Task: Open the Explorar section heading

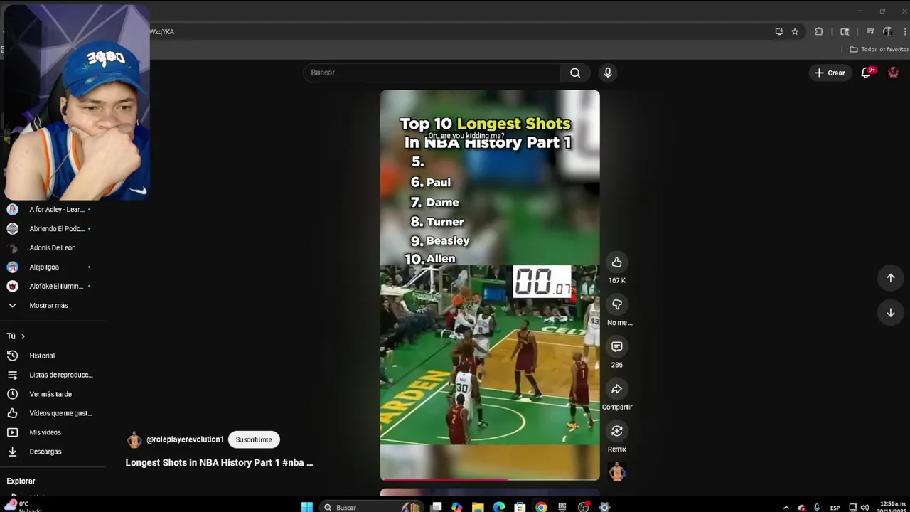Action: pyautogui.click(x=21, y=481)
